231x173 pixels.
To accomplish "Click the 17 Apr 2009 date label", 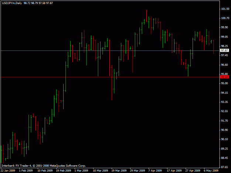I will point(174,171).
